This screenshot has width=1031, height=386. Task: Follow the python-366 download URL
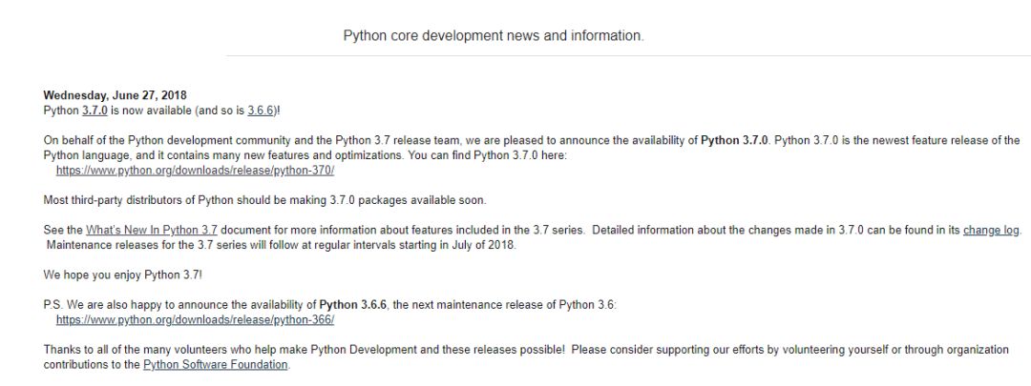(x=196, y=320)
